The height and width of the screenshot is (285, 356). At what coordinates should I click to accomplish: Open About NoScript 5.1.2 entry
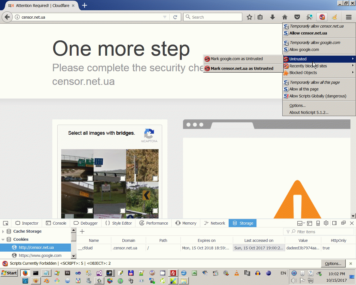pyautogui.click(x=319, y=112)
